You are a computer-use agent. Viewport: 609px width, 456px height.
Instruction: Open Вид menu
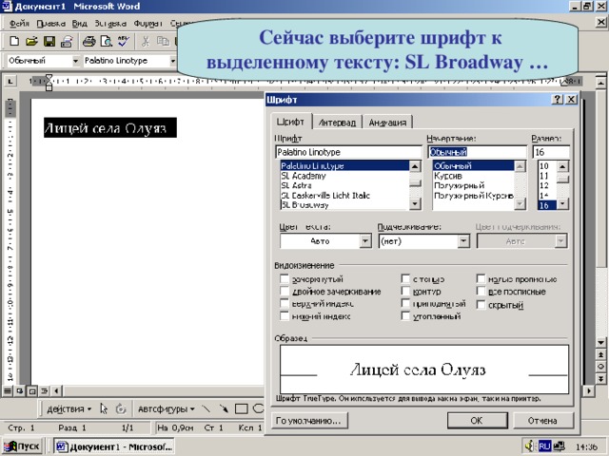click(x=80, y=23)
